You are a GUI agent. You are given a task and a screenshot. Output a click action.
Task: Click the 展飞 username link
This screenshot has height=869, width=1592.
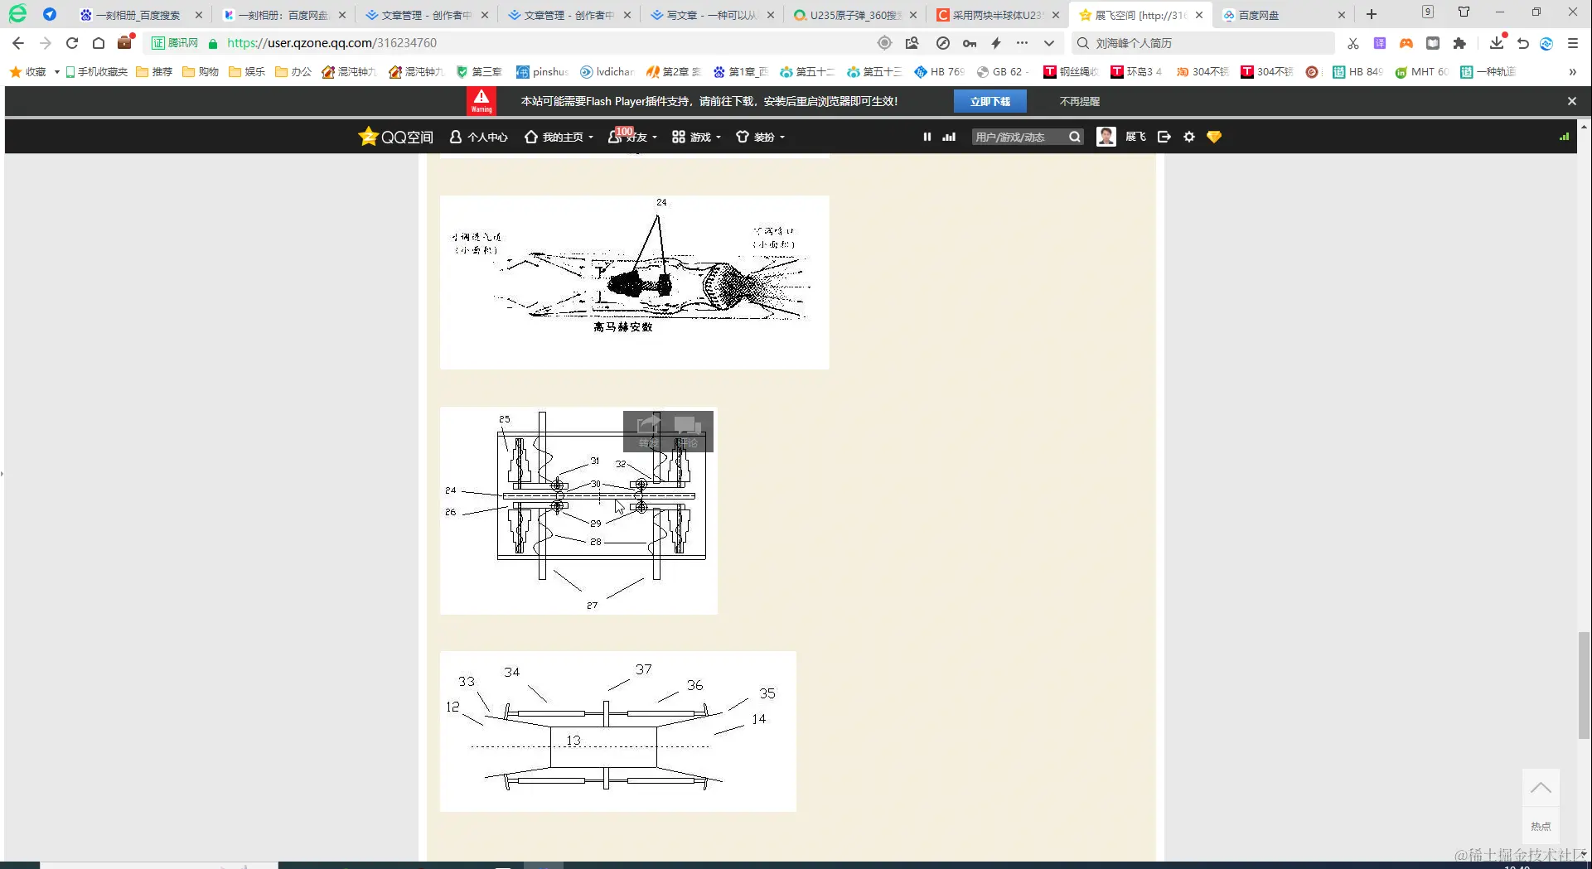click(x=1135, y=137)
